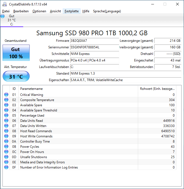Open the Sprache(Language) menu

pos(107,11)
